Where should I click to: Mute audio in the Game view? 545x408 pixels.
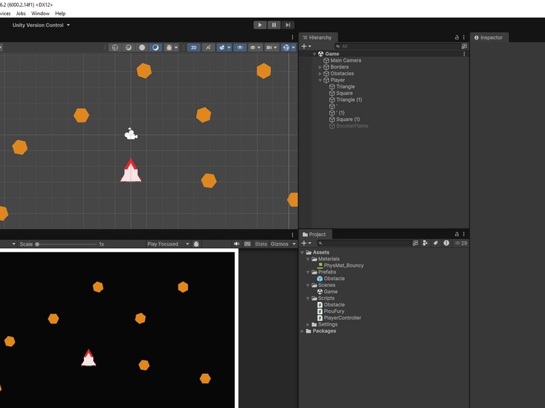[237, 244]
